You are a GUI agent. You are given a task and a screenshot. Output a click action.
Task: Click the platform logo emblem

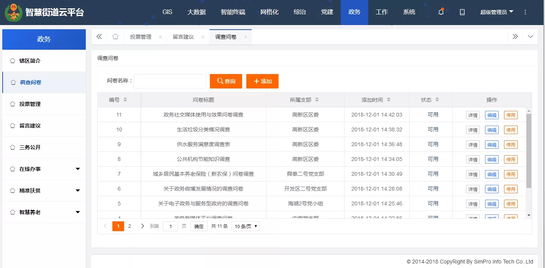point(14,12)
